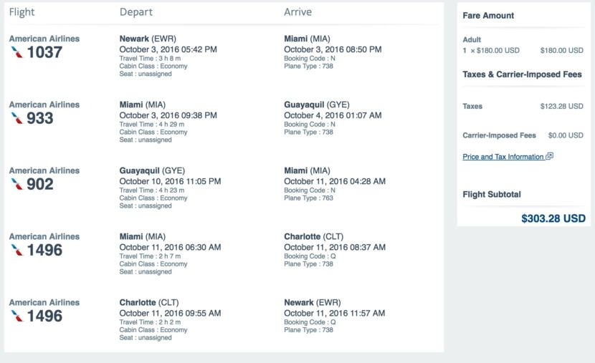This screenshot has height=363, width=595.
Task: Click the Fare Amount heading
Action: 488,16
